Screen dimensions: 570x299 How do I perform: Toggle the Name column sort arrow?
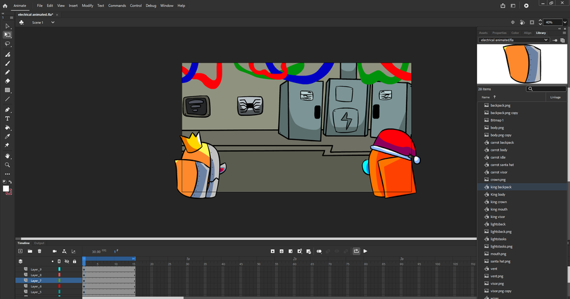click(x=495, y=97)
